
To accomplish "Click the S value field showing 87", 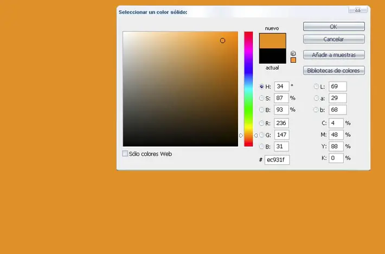I will 281,98.
